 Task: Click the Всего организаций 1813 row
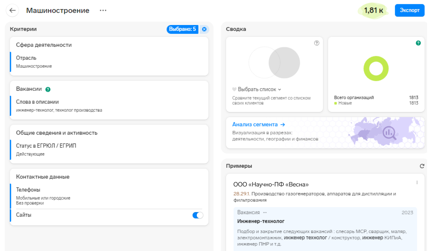(376, 98)
